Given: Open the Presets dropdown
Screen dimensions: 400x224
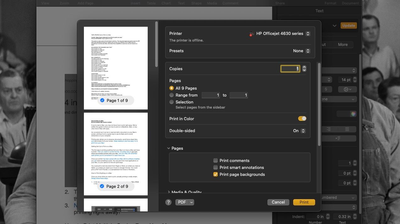Looking at the screenshot, I should pyautogui.click(x=301, y=51).
